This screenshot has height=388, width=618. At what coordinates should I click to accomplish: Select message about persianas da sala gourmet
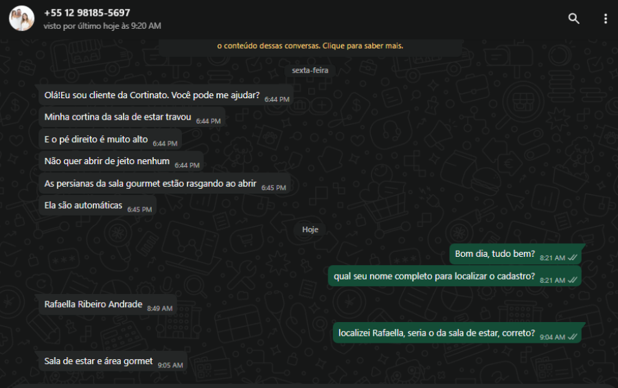pos(165,184)
